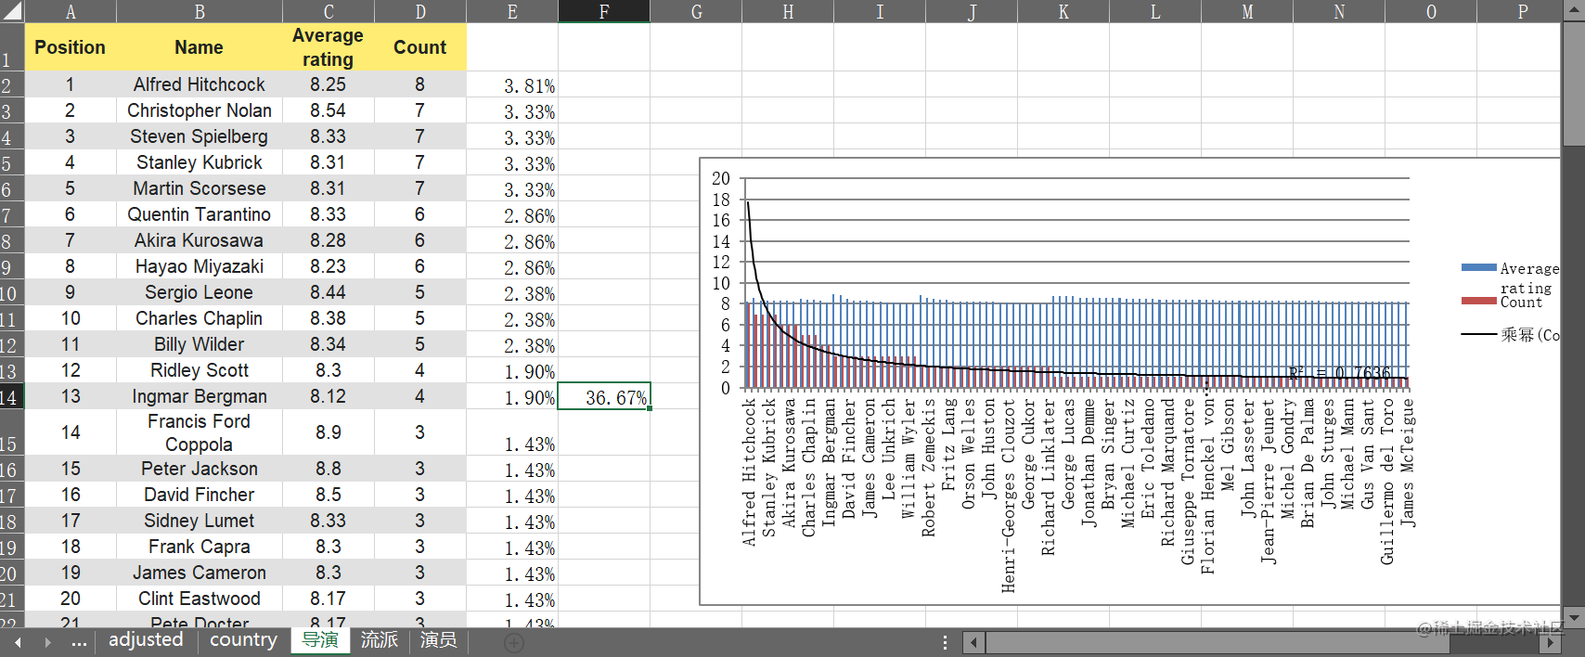Screen dimensions: 1585x657
Task: Go to next sheet tab with right arrow
Action: [x=46, y=642]
